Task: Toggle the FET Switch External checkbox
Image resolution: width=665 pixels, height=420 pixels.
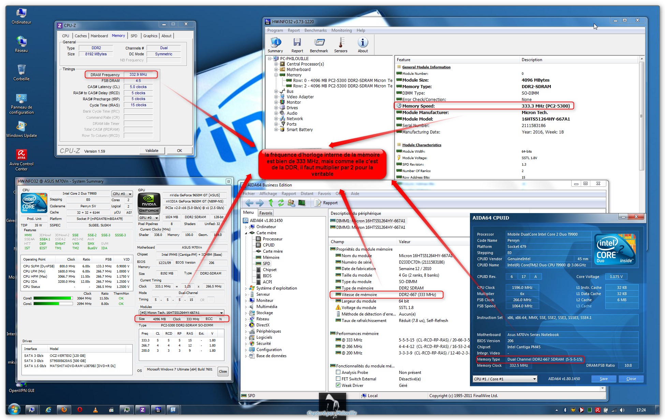Action: [x=338, y=379]
